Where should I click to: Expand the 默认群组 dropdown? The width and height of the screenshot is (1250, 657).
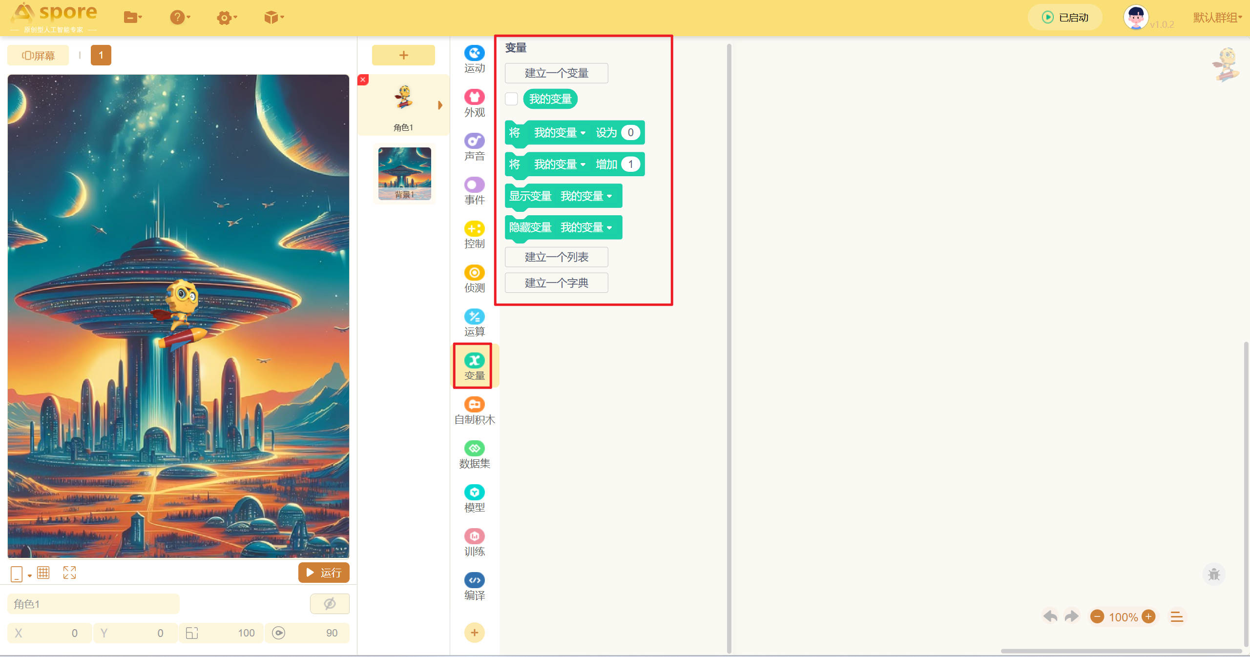click(1217, 18)
